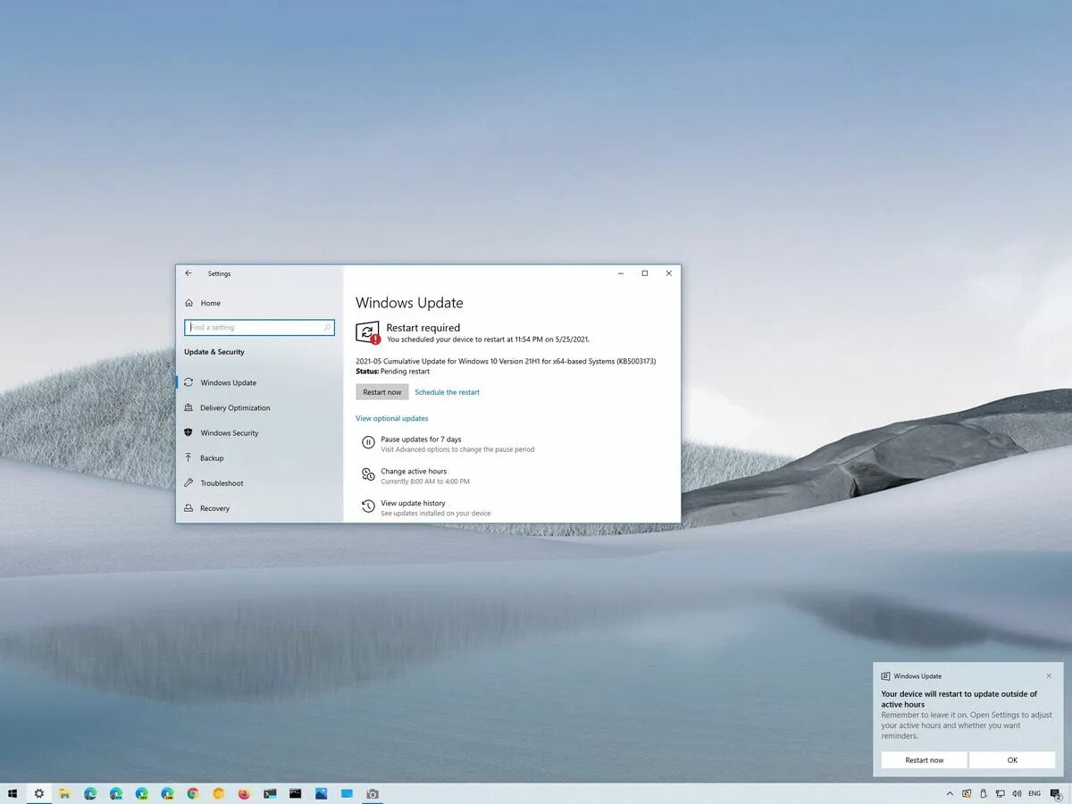This screenshot has height=804, width=1072.
Task: Open Firefox from the taskbar
Action: 243,793
